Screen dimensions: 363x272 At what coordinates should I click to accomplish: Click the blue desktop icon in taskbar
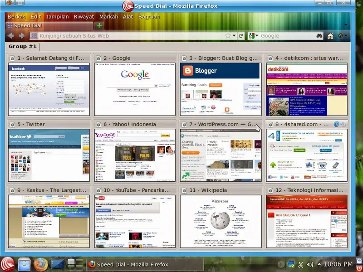pos(58,264)
